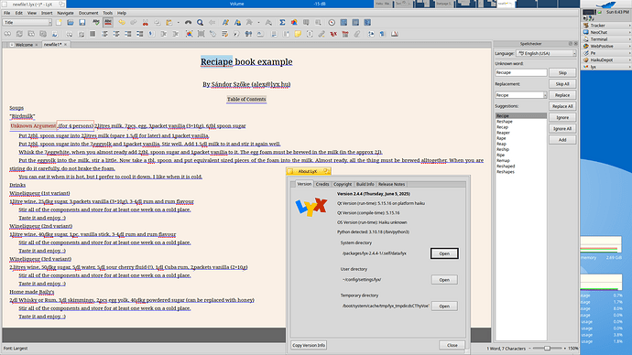Insert a figure float
The width and height of the screenshot is (632, 355).
click(x=189, y=34)
